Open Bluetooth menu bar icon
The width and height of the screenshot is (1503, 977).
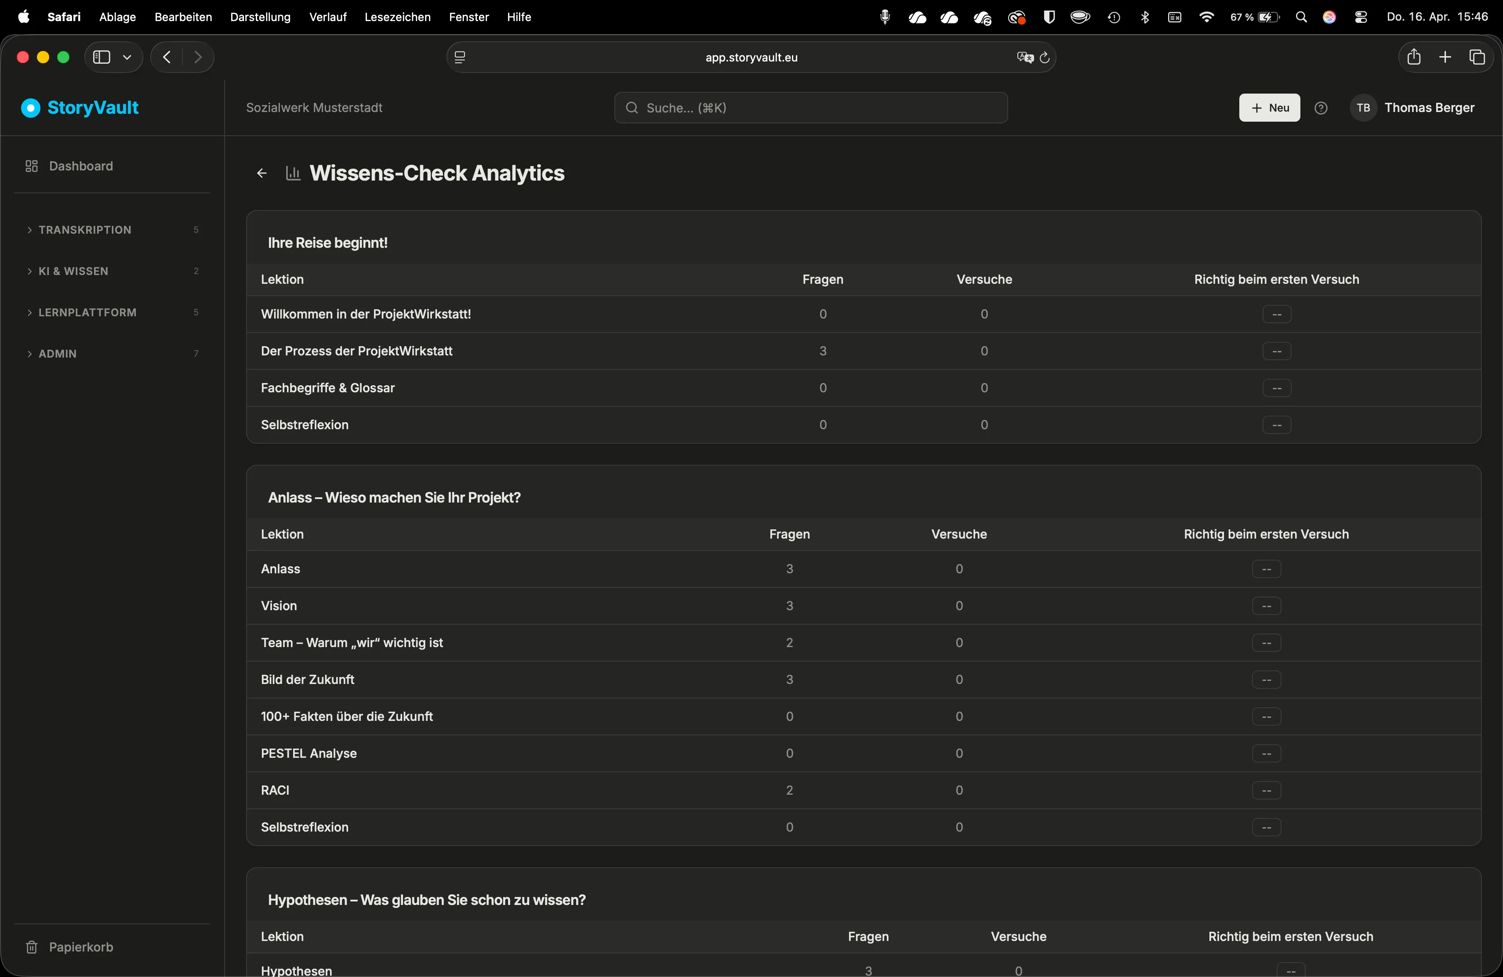click(x=1145, y=17)
